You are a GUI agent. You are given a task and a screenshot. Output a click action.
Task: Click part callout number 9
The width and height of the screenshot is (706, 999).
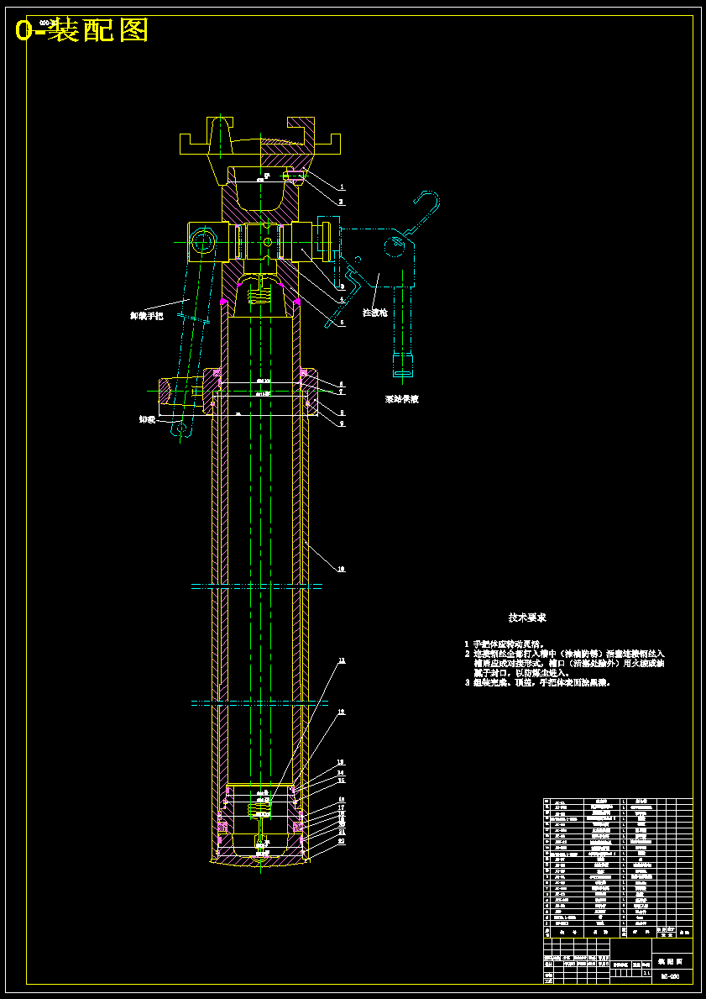(341, 423)
